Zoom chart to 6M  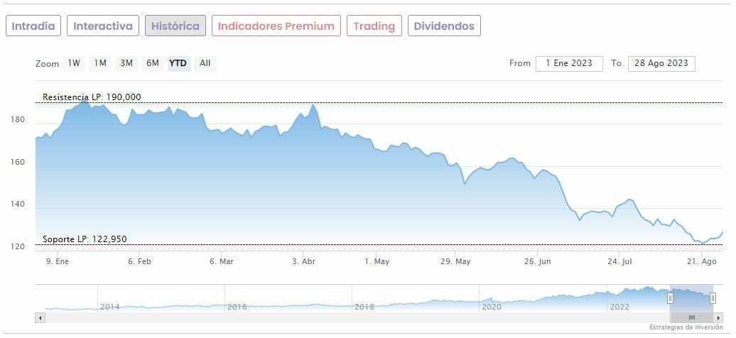(x=153, y=63)
